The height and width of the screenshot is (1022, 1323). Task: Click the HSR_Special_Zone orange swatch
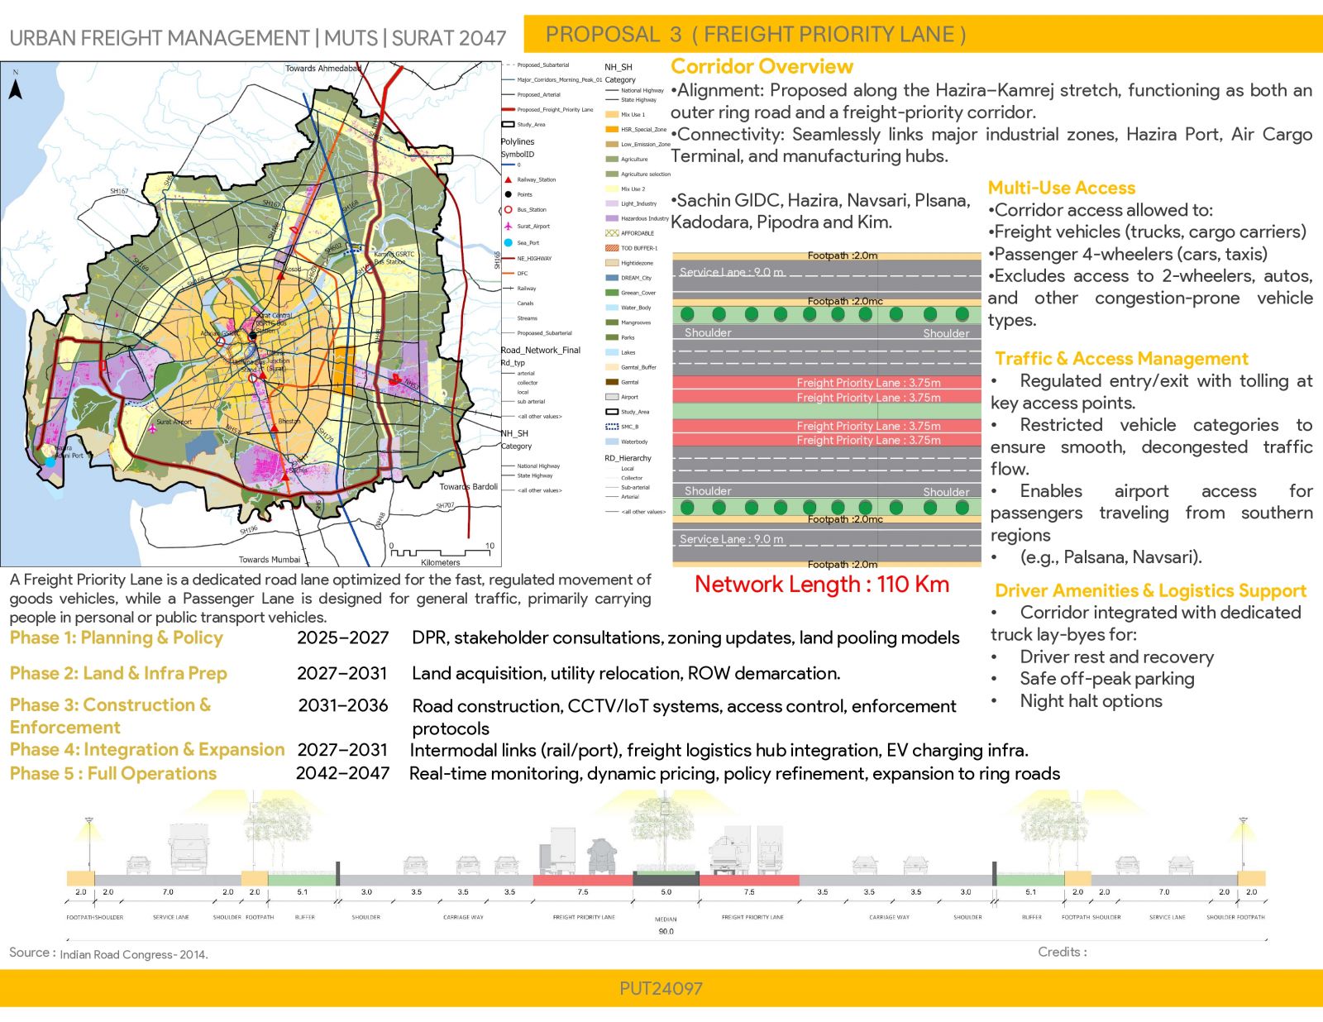[612, 129]
